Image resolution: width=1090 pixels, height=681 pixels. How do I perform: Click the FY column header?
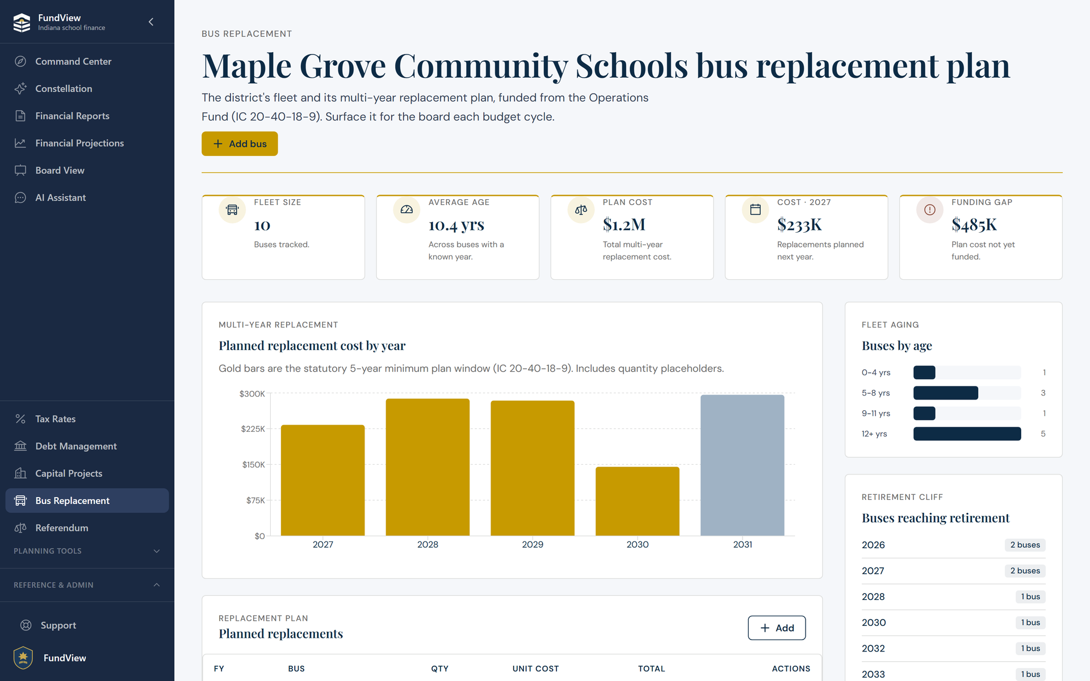219,669
